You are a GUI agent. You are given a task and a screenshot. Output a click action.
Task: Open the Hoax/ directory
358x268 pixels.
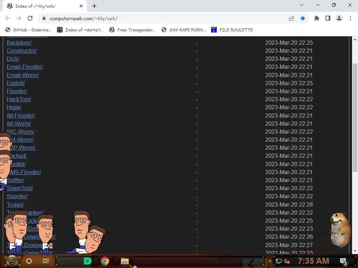coord(14,107)
